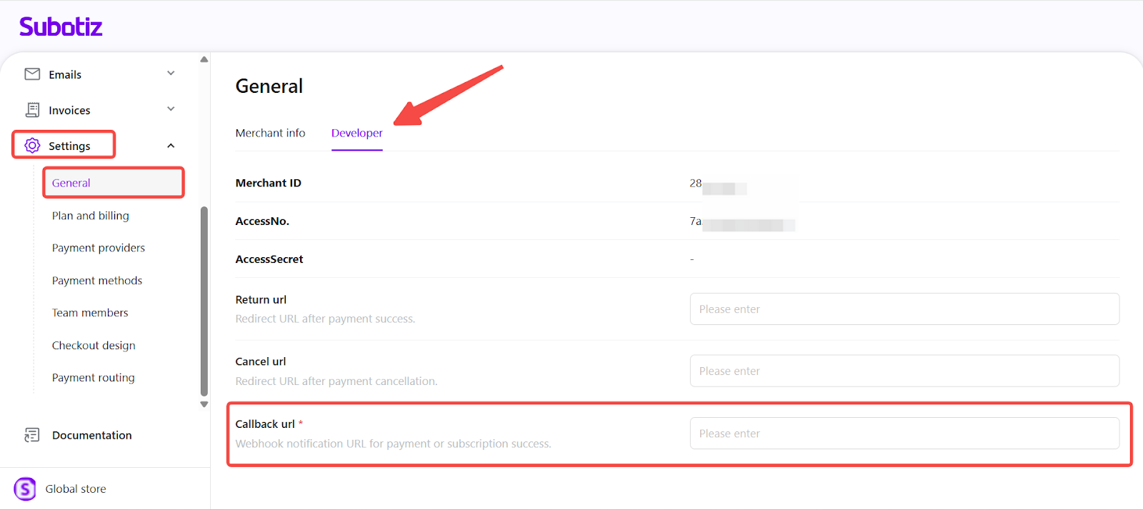Select the Developer tab
Image resolution: width=1143 pixels, height=510 pixels.
coord(356,133)
